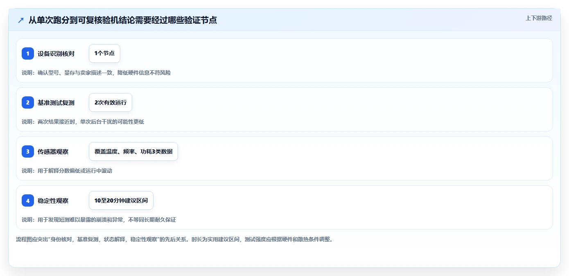569x276 pixels.
Task: Select the step number 3 badge
Action: point(28,151)
